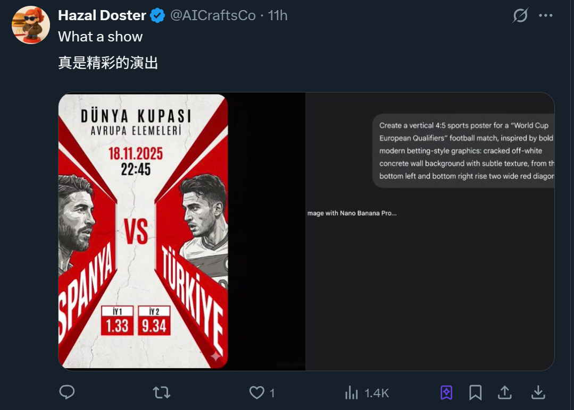Image resolution: width=574 pixels, height=410 pixels.
Task: Click the Hazal Doster display name
Action: pos(102,16)
